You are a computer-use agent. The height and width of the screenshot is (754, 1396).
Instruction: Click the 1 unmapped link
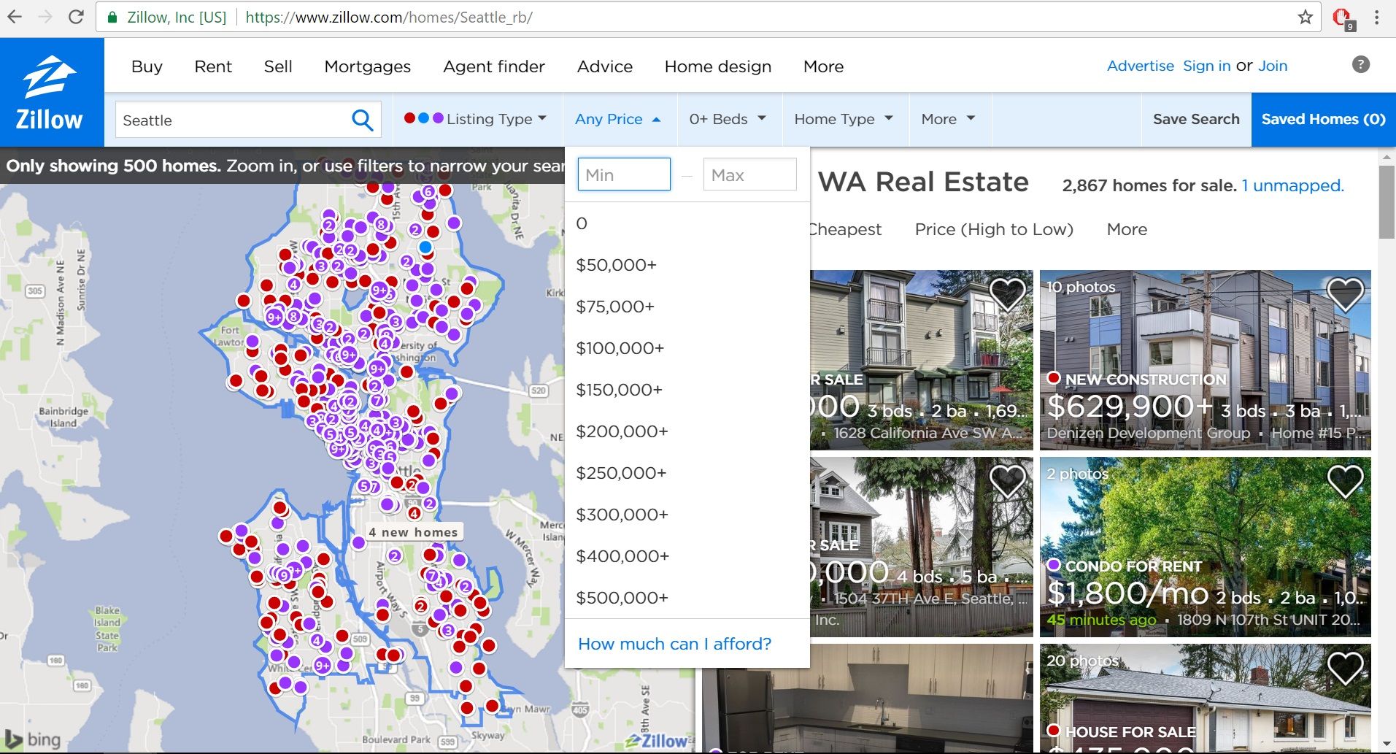tap(1292, 185)
